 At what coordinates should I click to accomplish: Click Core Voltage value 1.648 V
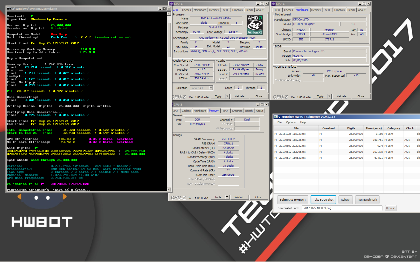pos(233,32)
